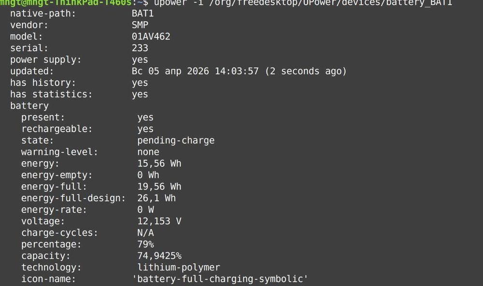Screen dimensions: 483x286
Task: Click the voltage value 12,153 V
Action: point(159,221)
